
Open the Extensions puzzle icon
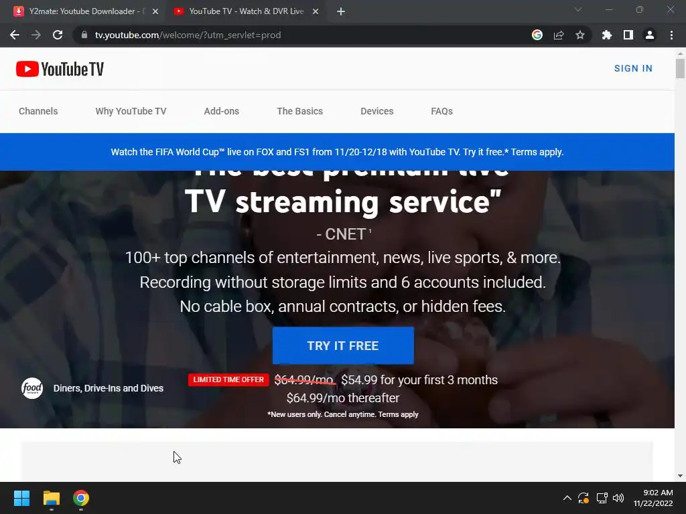607,35
